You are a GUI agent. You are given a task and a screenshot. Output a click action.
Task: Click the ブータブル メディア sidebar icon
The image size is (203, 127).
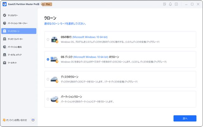5,55
